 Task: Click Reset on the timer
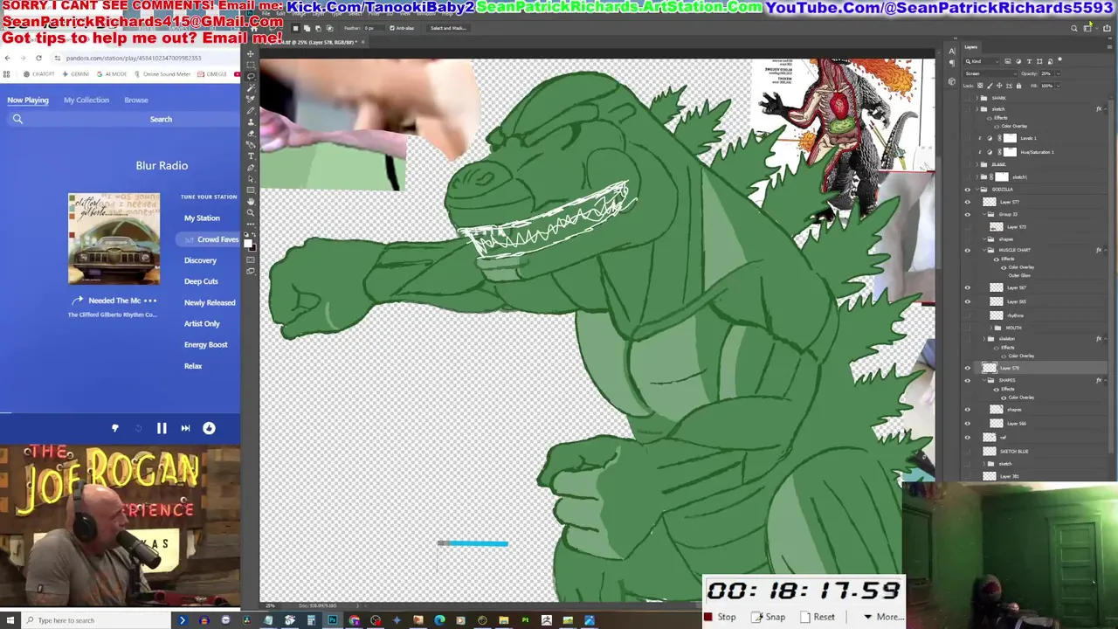pos(818,617)
